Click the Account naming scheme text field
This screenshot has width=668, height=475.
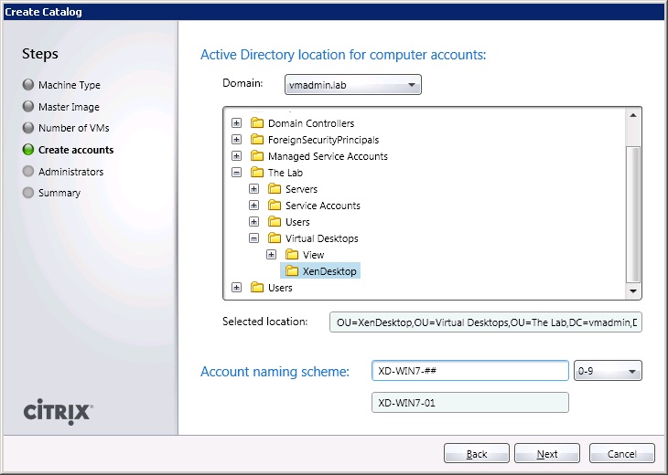470,371
